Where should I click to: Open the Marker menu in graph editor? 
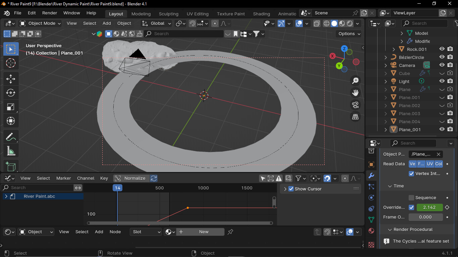(63, 178)
